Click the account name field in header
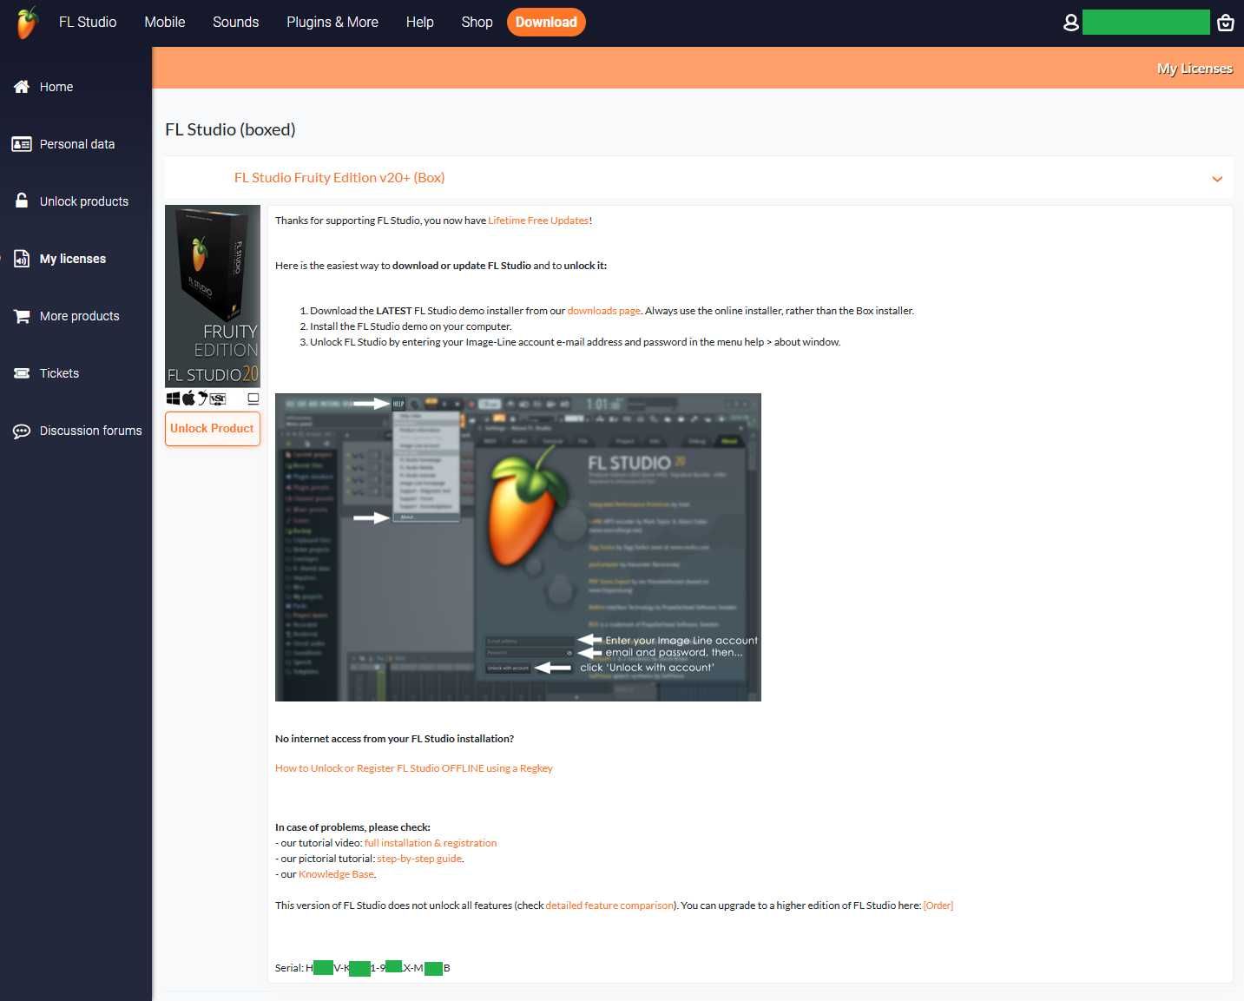1244x1001 pixels. coord(1146,23)
